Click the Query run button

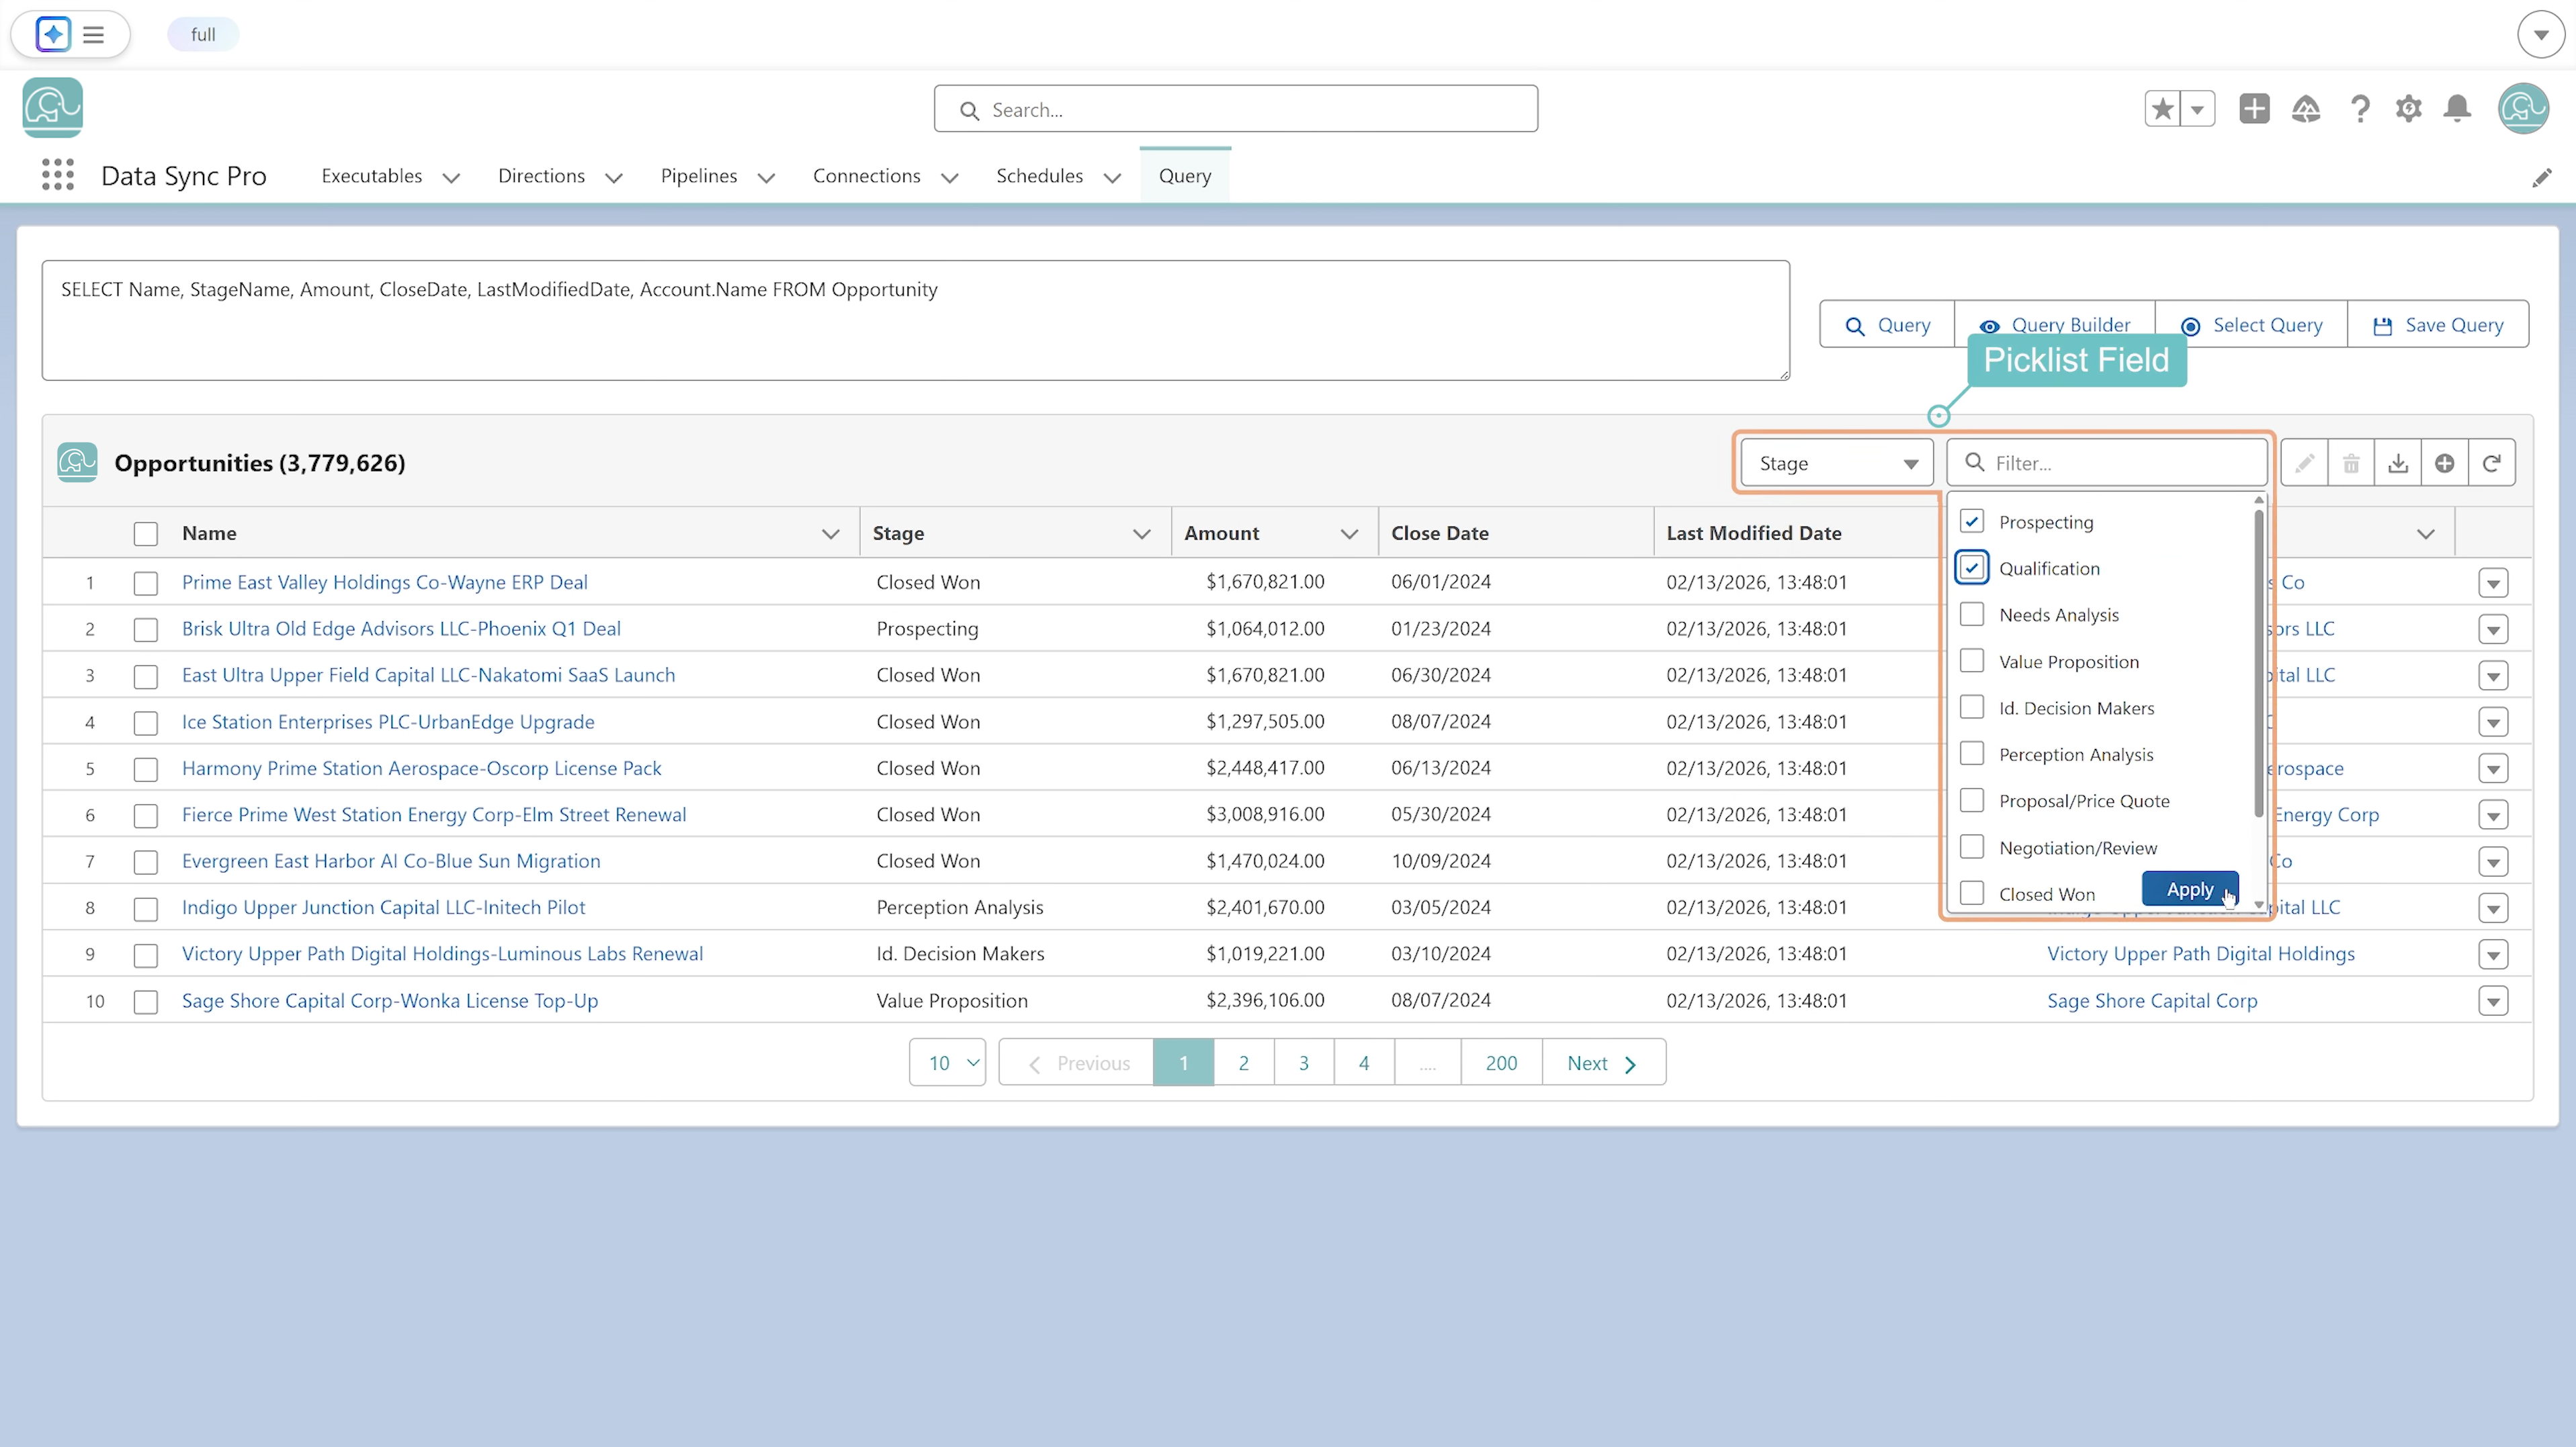[x=1887, y=325]
